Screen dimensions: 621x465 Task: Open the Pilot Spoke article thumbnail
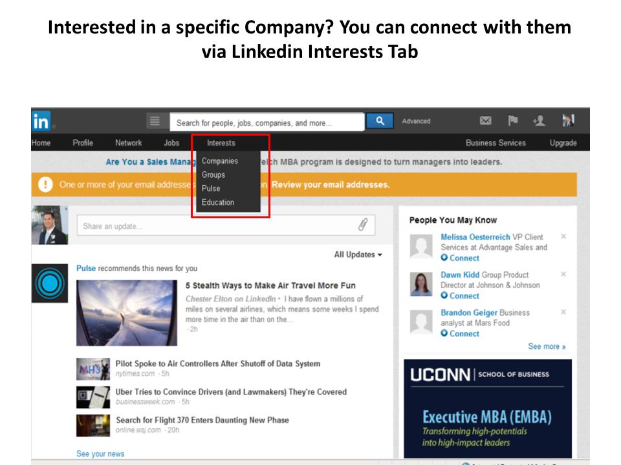(x=93, y=369)
